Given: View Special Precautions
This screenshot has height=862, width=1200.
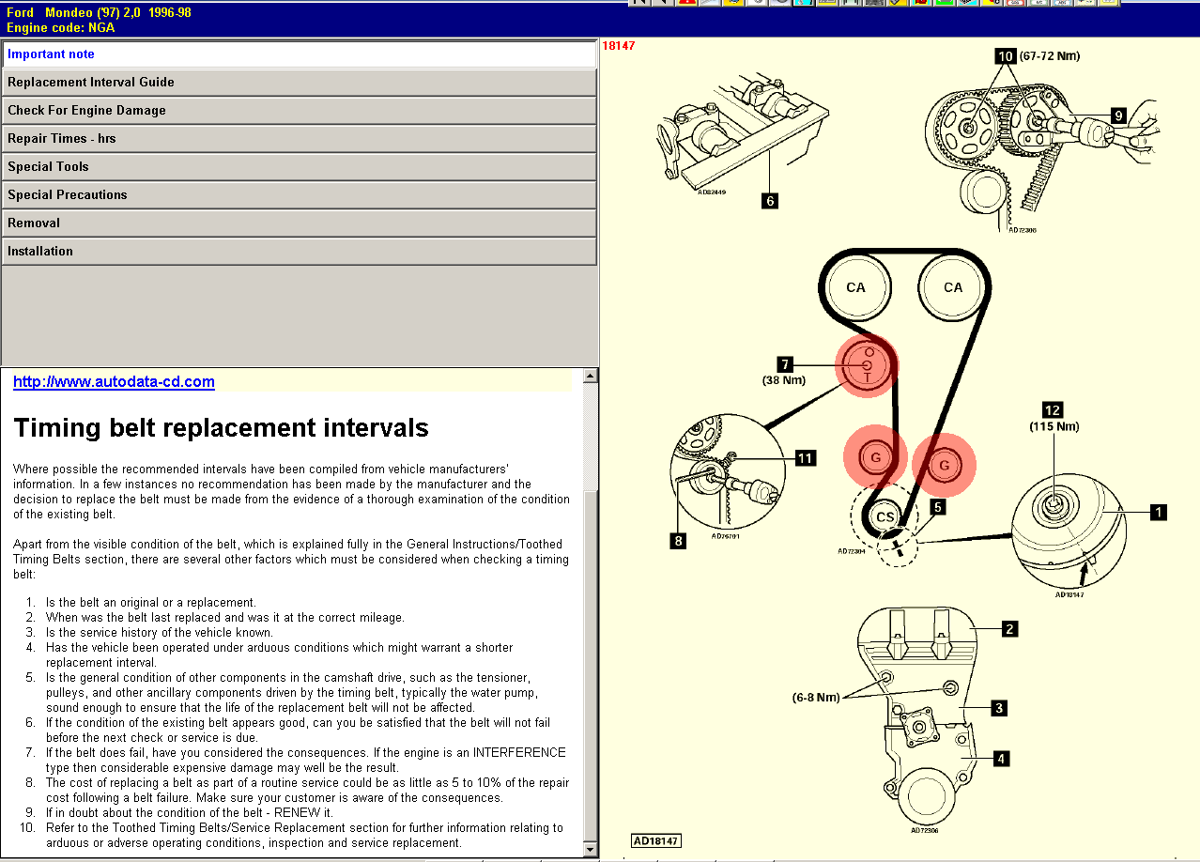Looking at the screenshot, I should click(x=299, y=195).
